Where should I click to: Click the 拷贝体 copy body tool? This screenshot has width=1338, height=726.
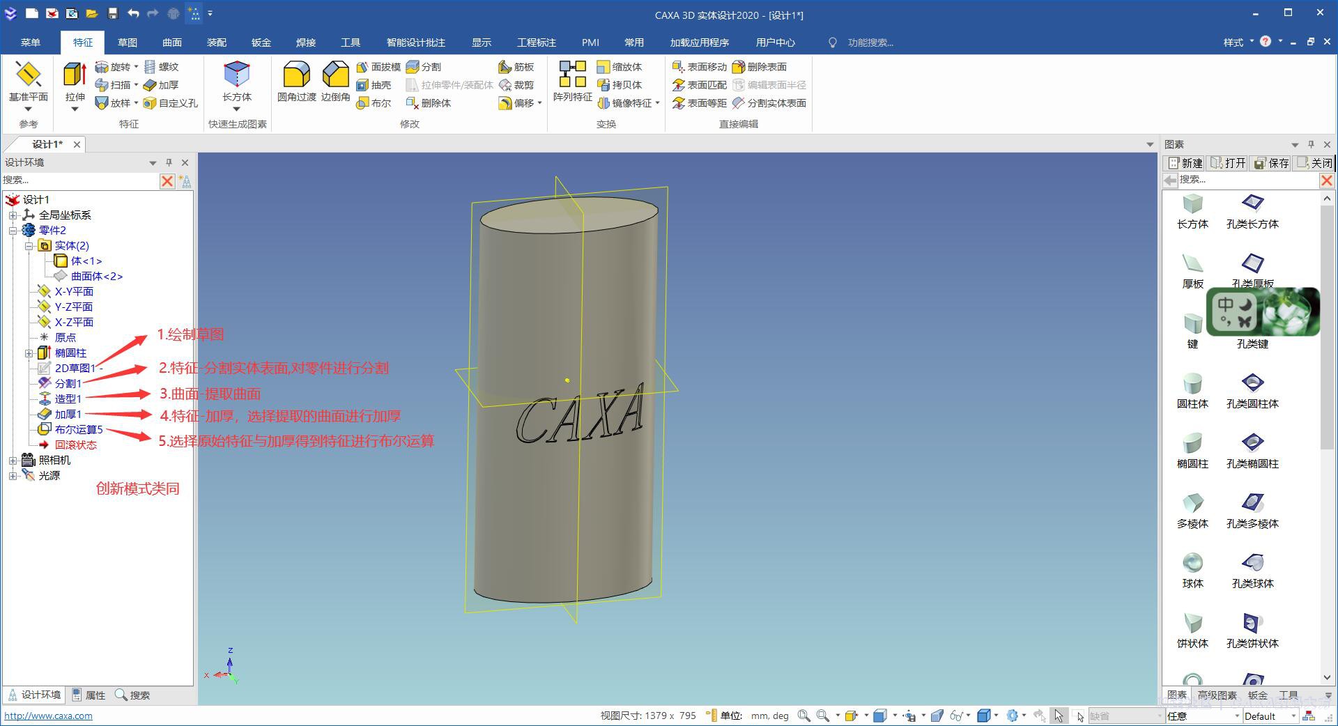620,85
